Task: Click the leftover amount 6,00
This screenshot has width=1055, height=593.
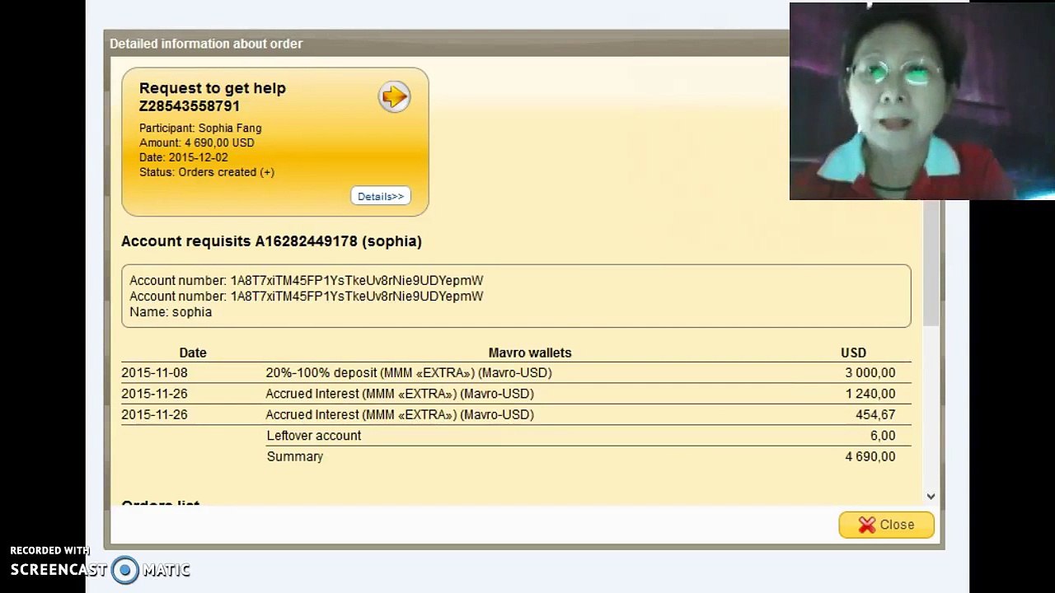Action: click(883, 436)
